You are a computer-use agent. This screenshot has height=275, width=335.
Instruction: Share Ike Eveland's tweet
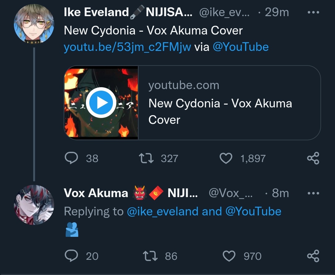click(x=313, y=158)
